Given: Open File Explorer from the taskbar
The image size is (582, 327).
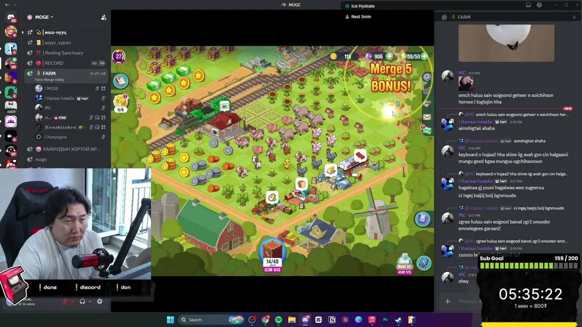Looking at the screenshot, I should coord(292,320).
